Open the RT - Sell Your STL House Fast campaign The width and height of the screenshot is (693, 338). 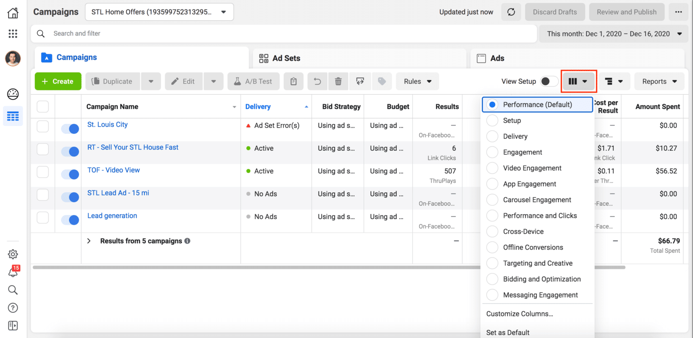[133, 147]
